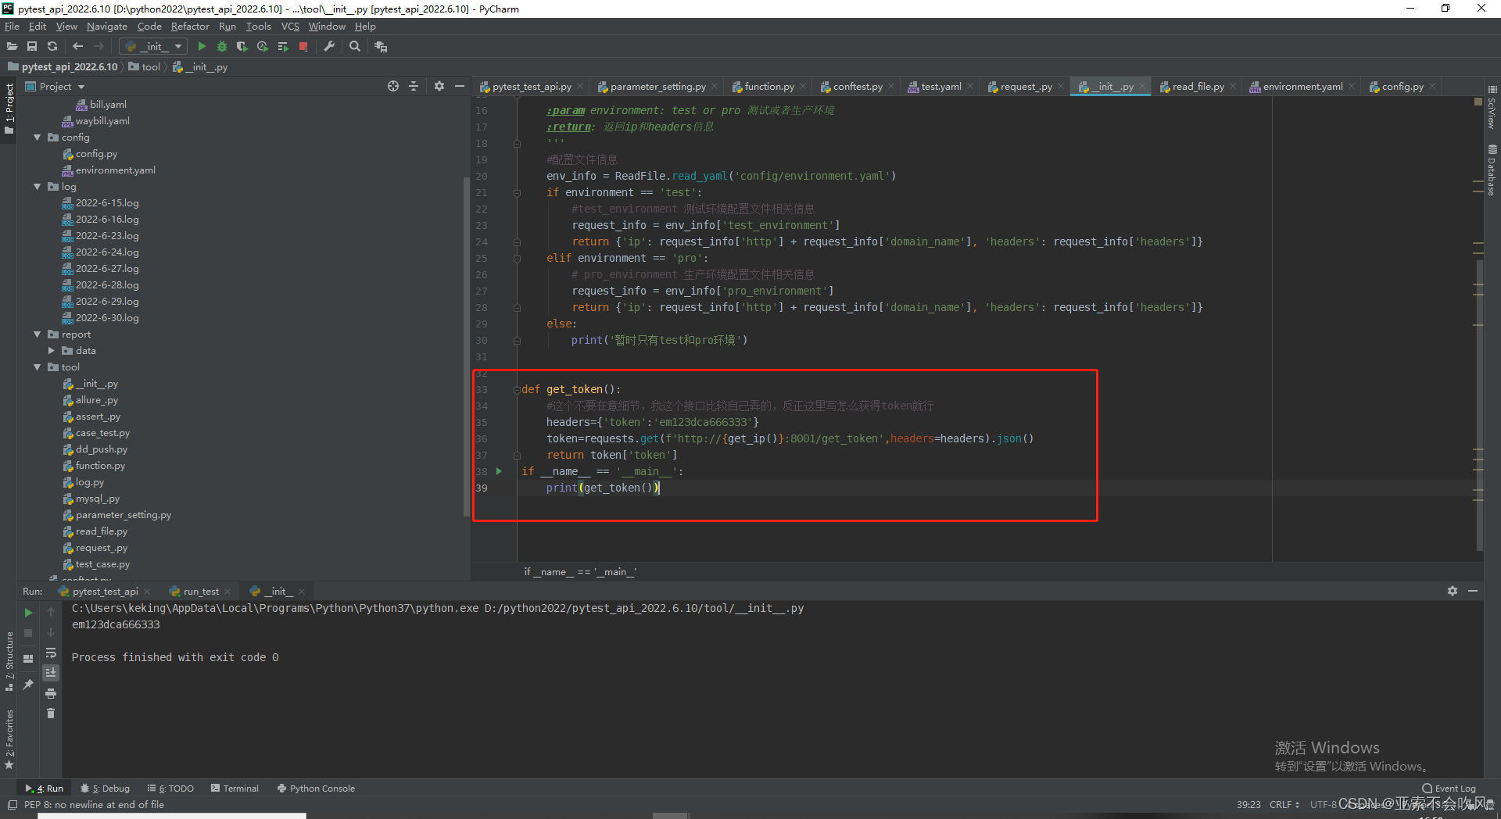Viewport: 1501px width, 819px height.
Task: Open the 5: Debug tool window
Action: tap(106, 789)
